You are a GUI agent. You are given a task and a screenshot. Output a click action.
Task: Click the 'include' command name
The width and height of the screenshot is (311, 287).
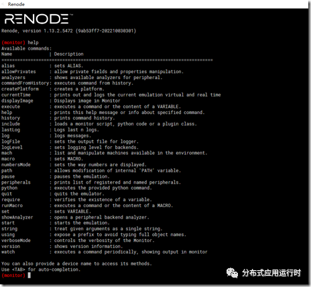11,124
